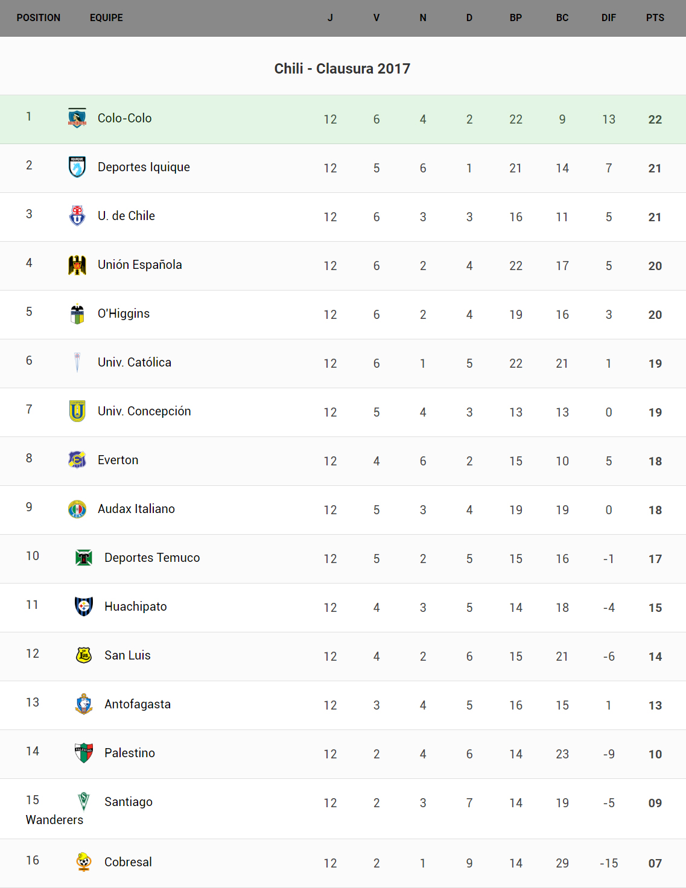The width and height of the screenshot is (686, 888).
Task: Click the POSITION column header
Action: click(39, 18)
